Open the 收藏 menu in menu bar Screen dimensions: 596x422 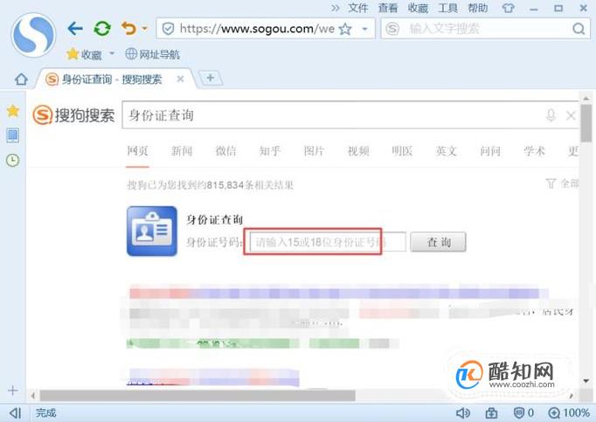pos(418,8)
